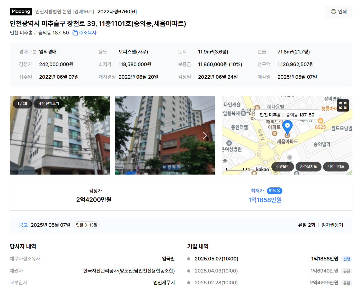Click the 세움아파트 label on map
This screenshot has height=290, width=356.
tap(287, 141)
